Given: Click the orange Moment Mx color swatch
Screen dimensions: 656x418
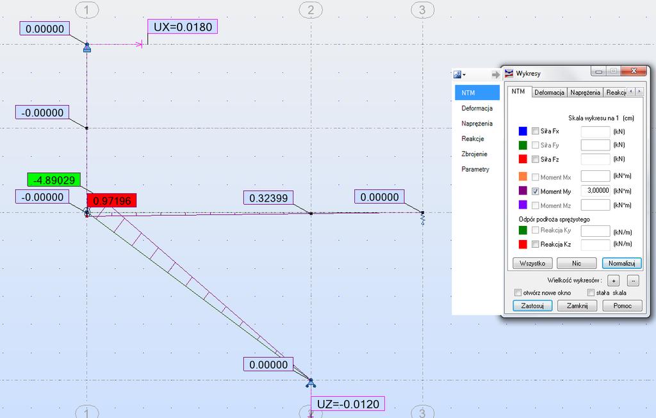Looking at the screenshot, I should coord(523,177).
